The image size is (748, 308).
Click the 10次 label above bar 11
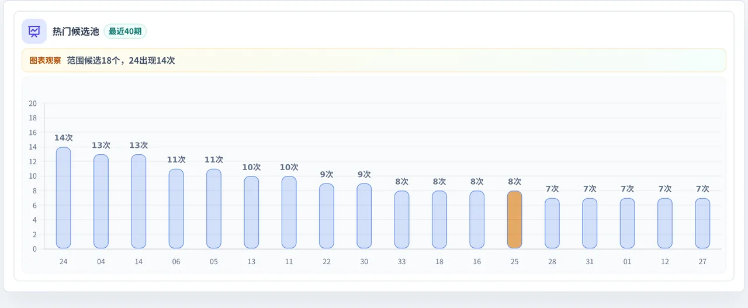click(x=289, y=167)
